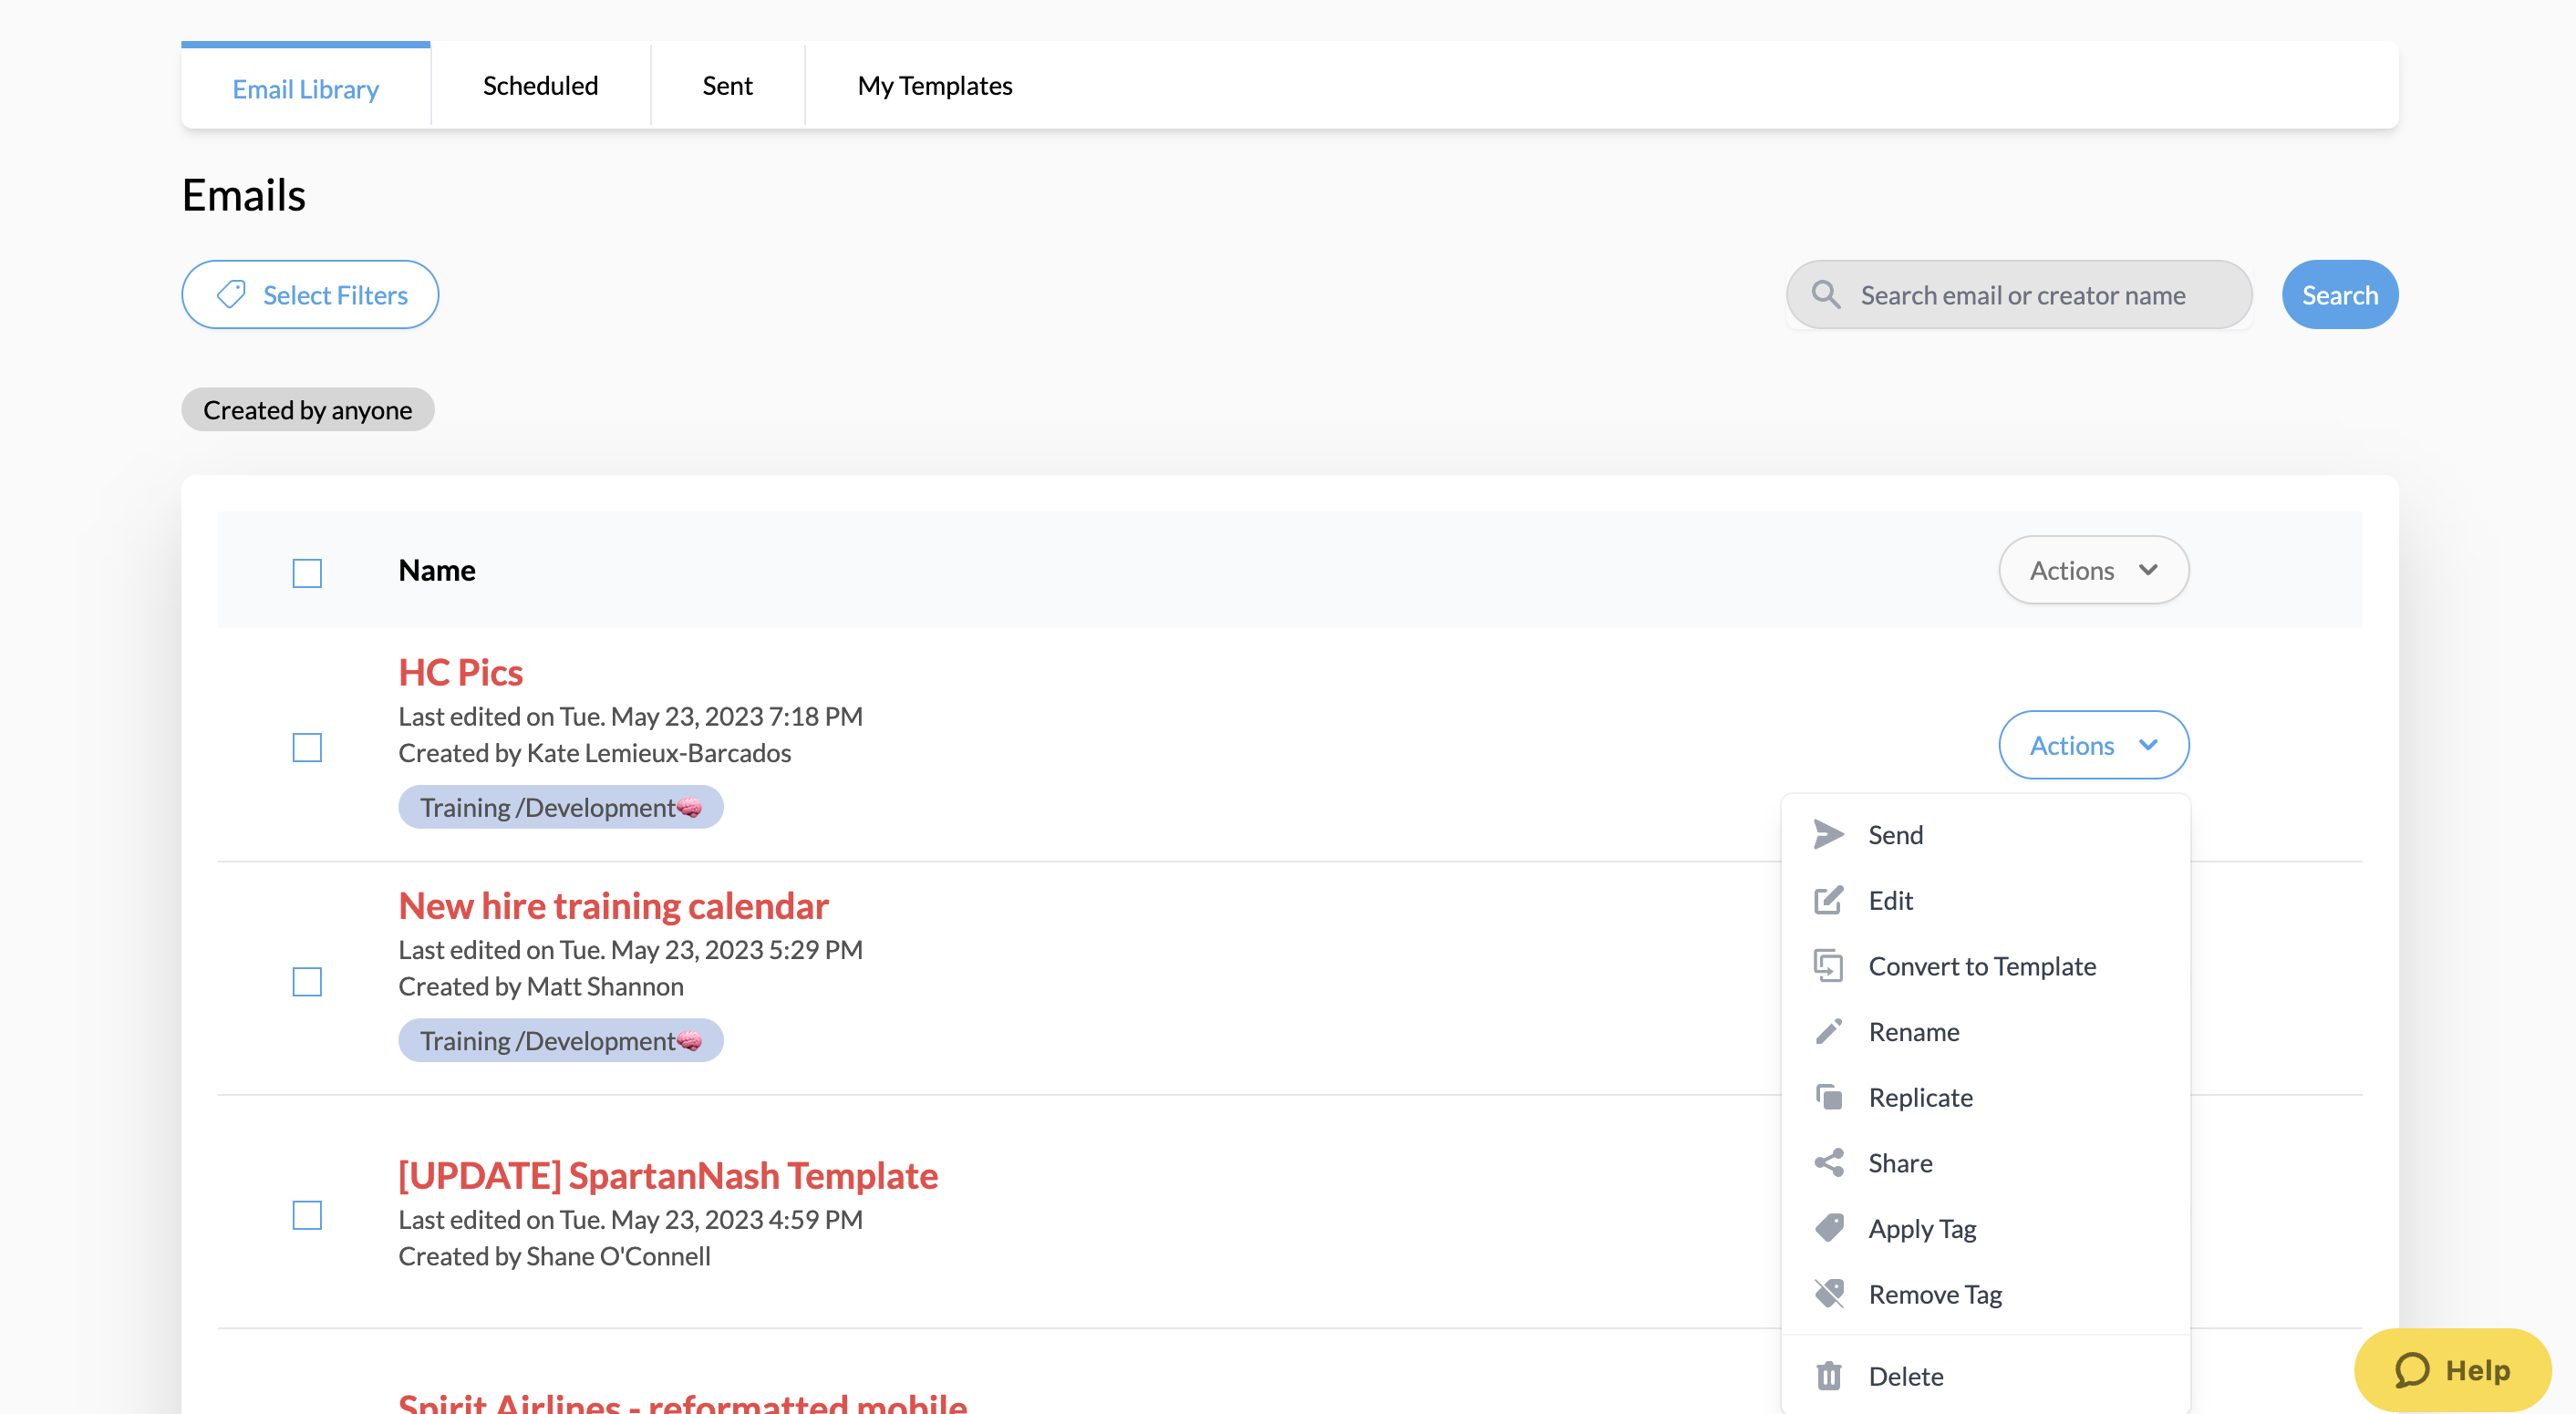Image resolution: width=2576 pixels, height=1414 pixels.
Task: Open the Help widget button
Action: pos(2452,1370)
